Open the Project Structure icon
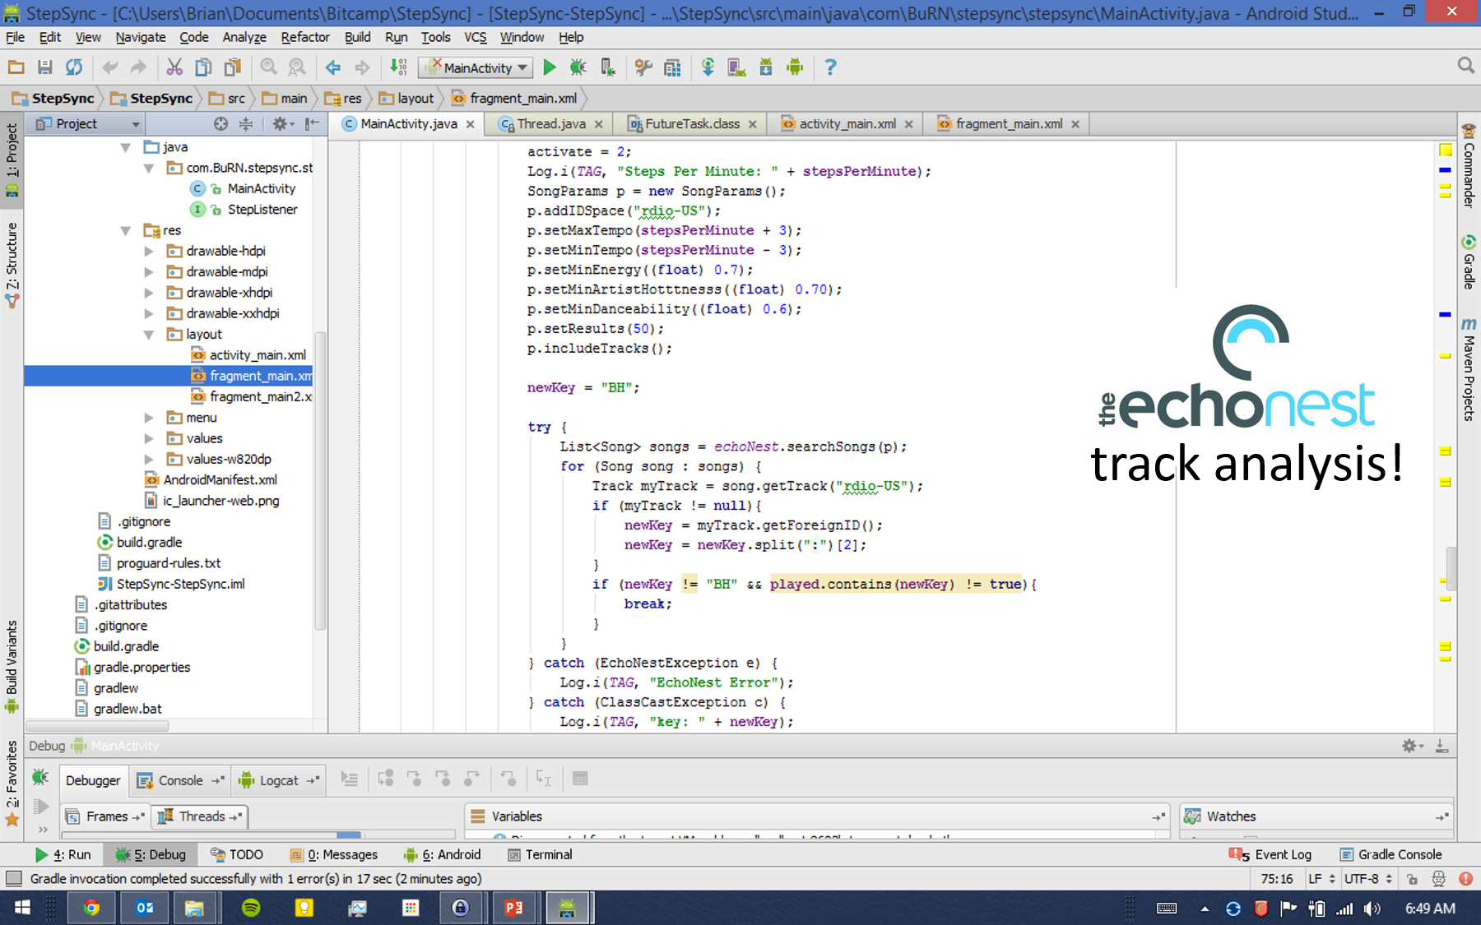The height and width of the screenshot is (925, 1481). [x=672, y=67]
